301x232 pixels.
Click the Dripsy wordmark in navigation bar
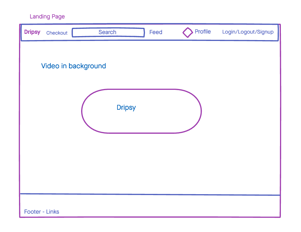pos(32,32)
